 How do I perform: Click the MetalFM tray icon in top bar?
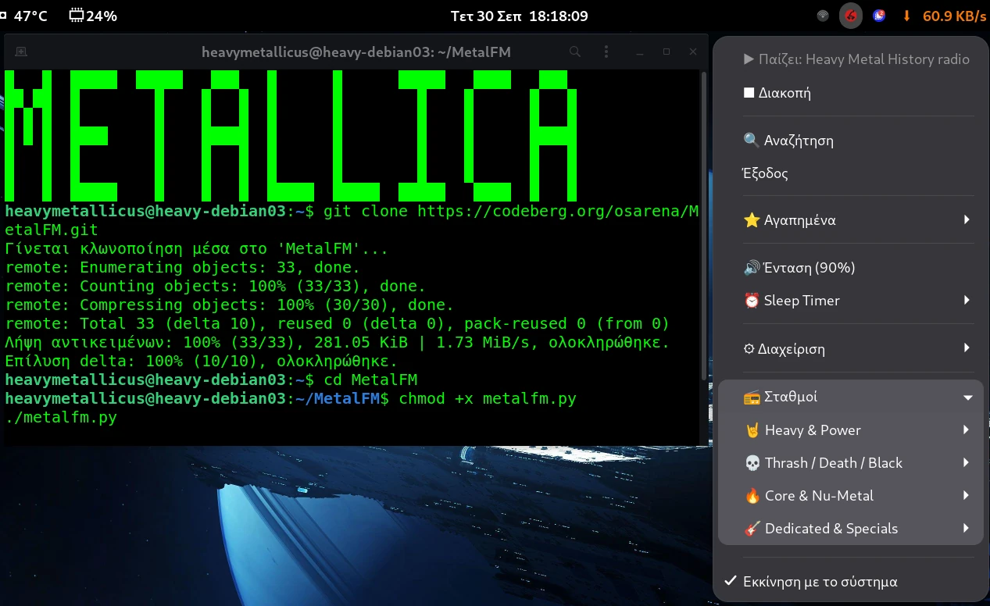[x=851, y=16]
